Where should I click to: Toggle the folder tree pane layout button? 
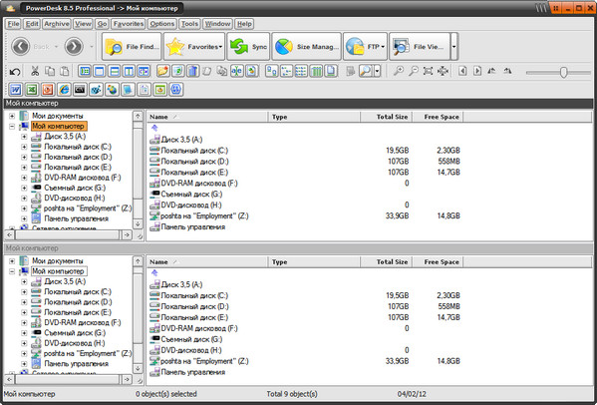[x=85, y=71]
